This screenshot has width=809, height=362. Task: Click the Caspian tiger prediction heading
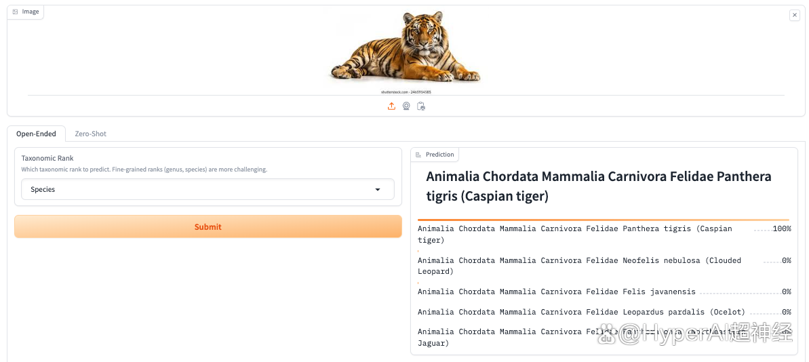click(x=598, y=186)
